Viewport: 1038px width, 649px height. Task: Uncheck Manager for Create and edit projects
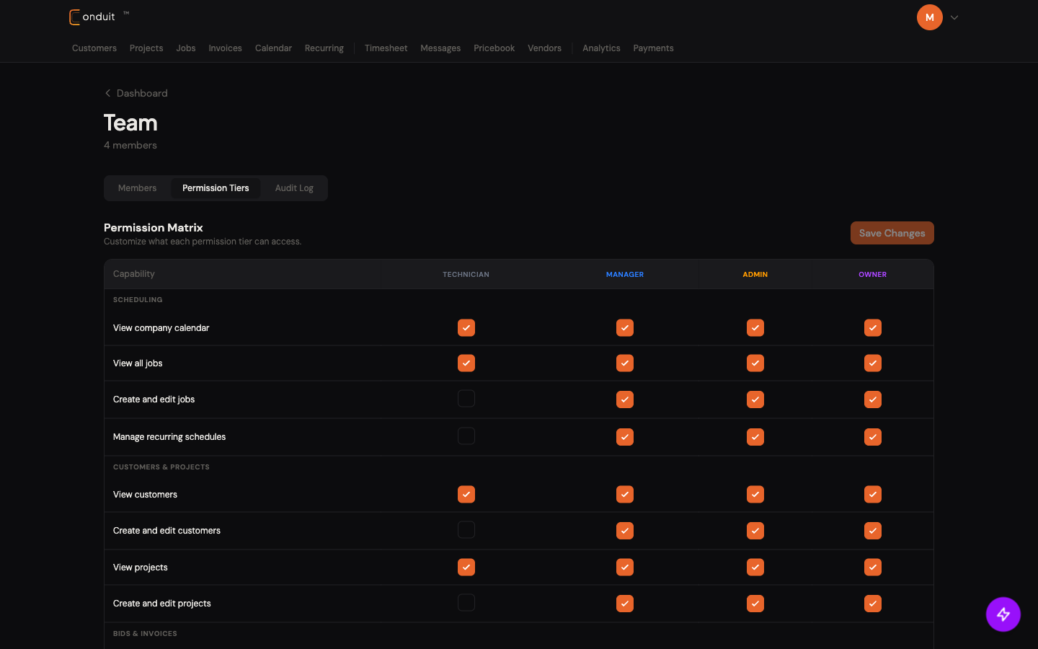[x=625, y=604]
